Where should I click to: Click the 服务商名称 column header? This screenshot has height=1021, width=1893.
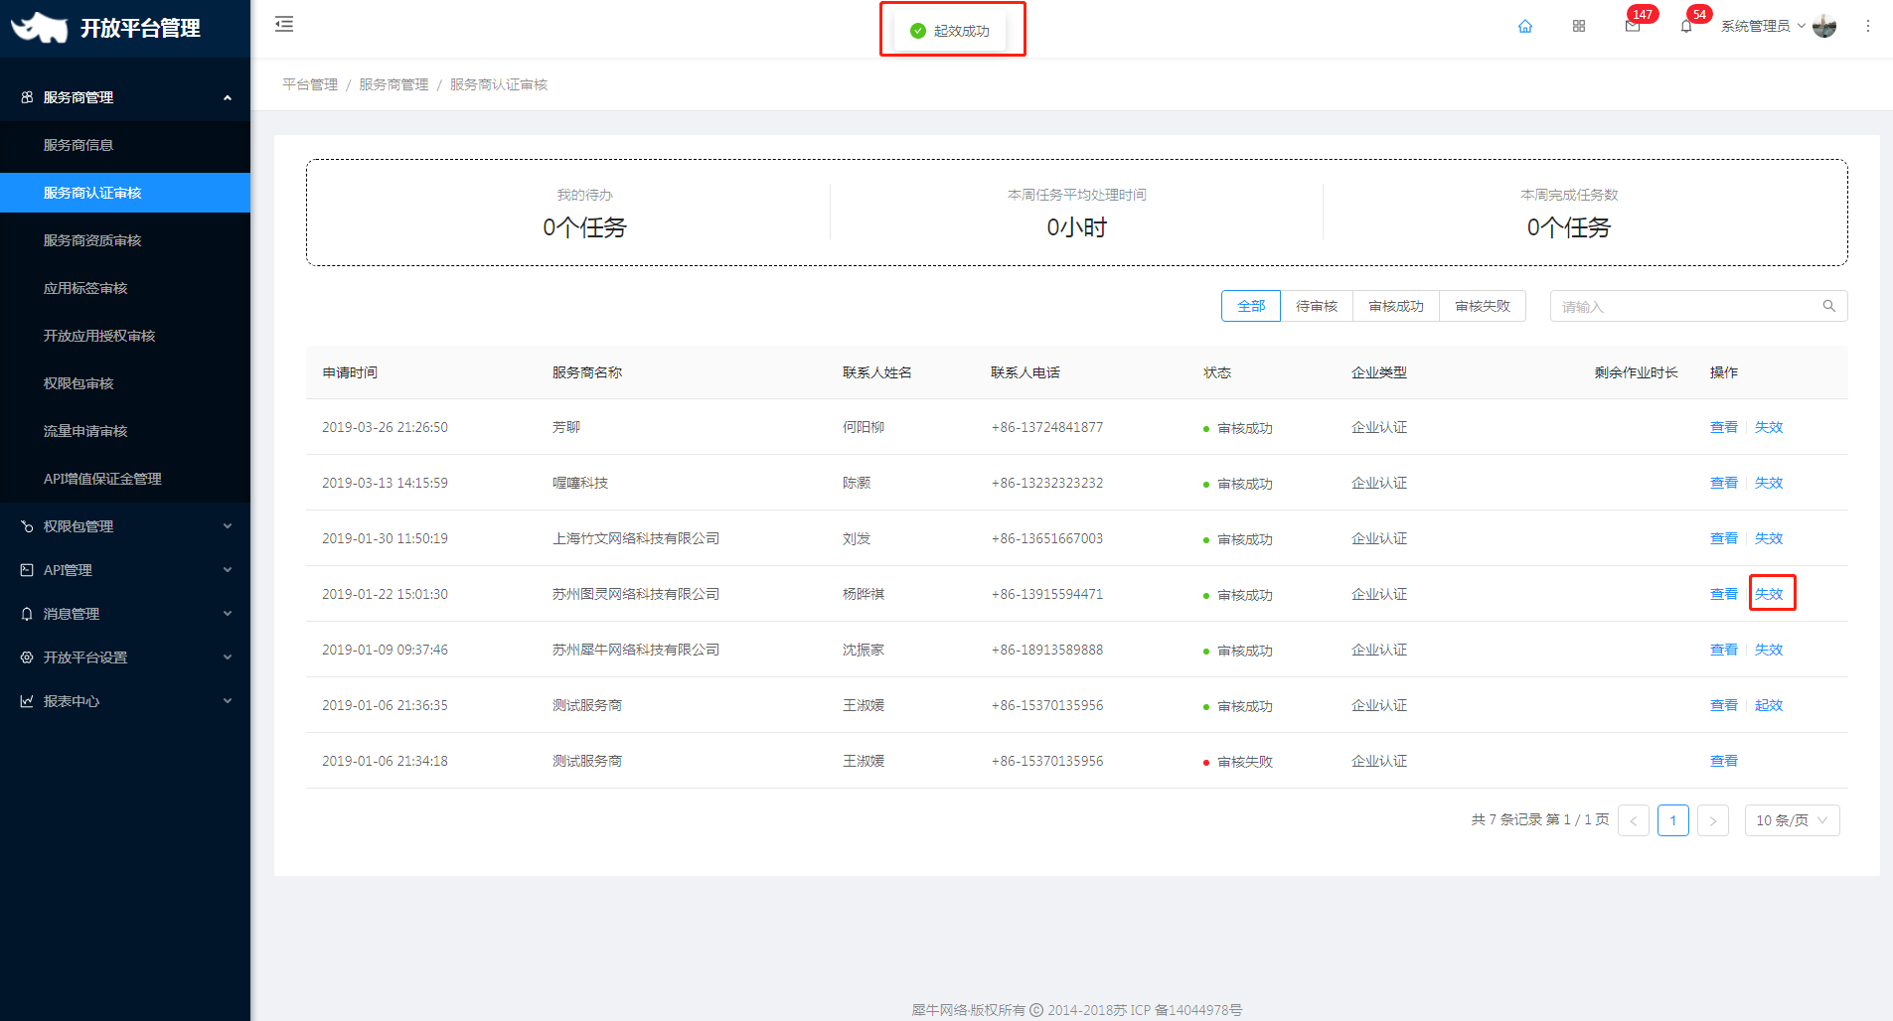click(x=587, y=372)
